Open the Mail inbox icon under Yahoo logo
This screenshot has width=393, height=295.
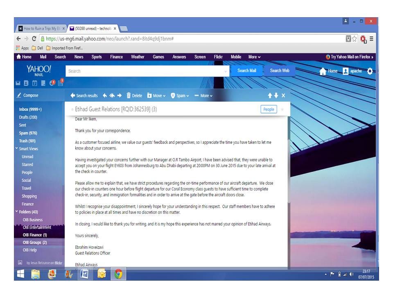pyautogui.click(x=18, y=83)
